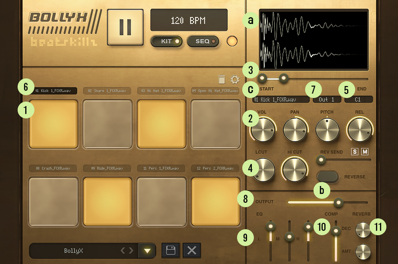Viewport: 398px width, 264px height.
Task: Go to previous preset with left arrow
Action: (x=123, y=251)
